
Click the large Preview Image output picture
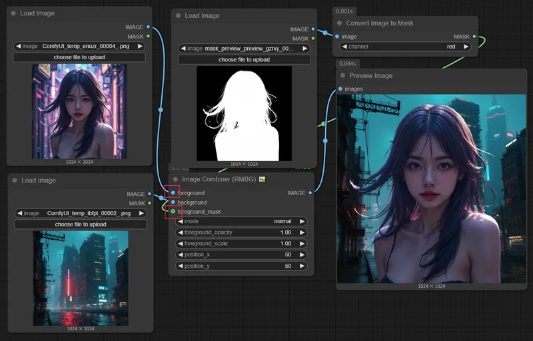coord(431,188)
